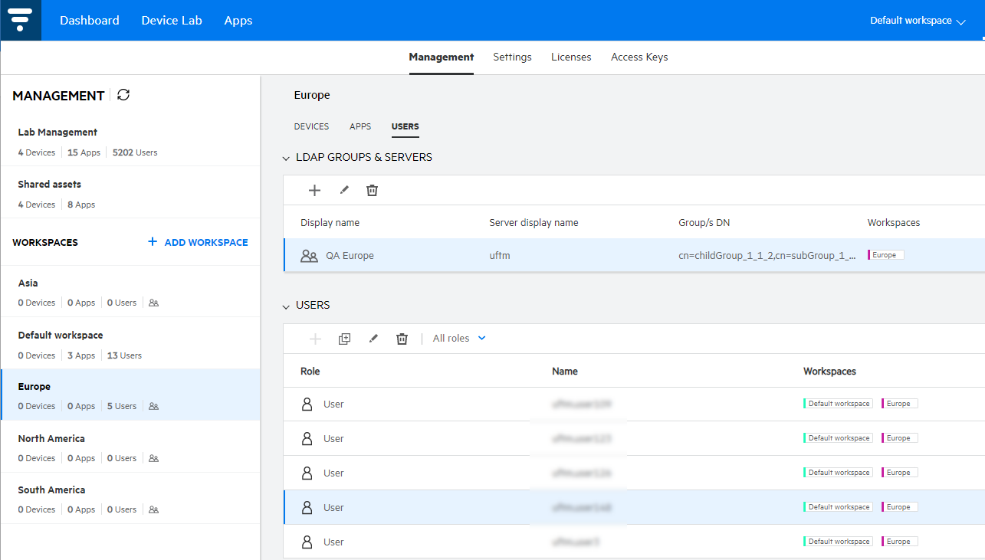
Task: Click the add LDAP group plus icon
Action: pyautogui.click(x=314, y=191)
